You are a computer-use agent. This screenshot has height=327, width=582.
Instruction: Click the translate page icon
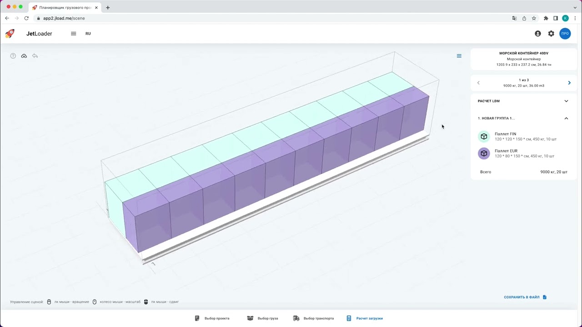(x=515, y=18)
